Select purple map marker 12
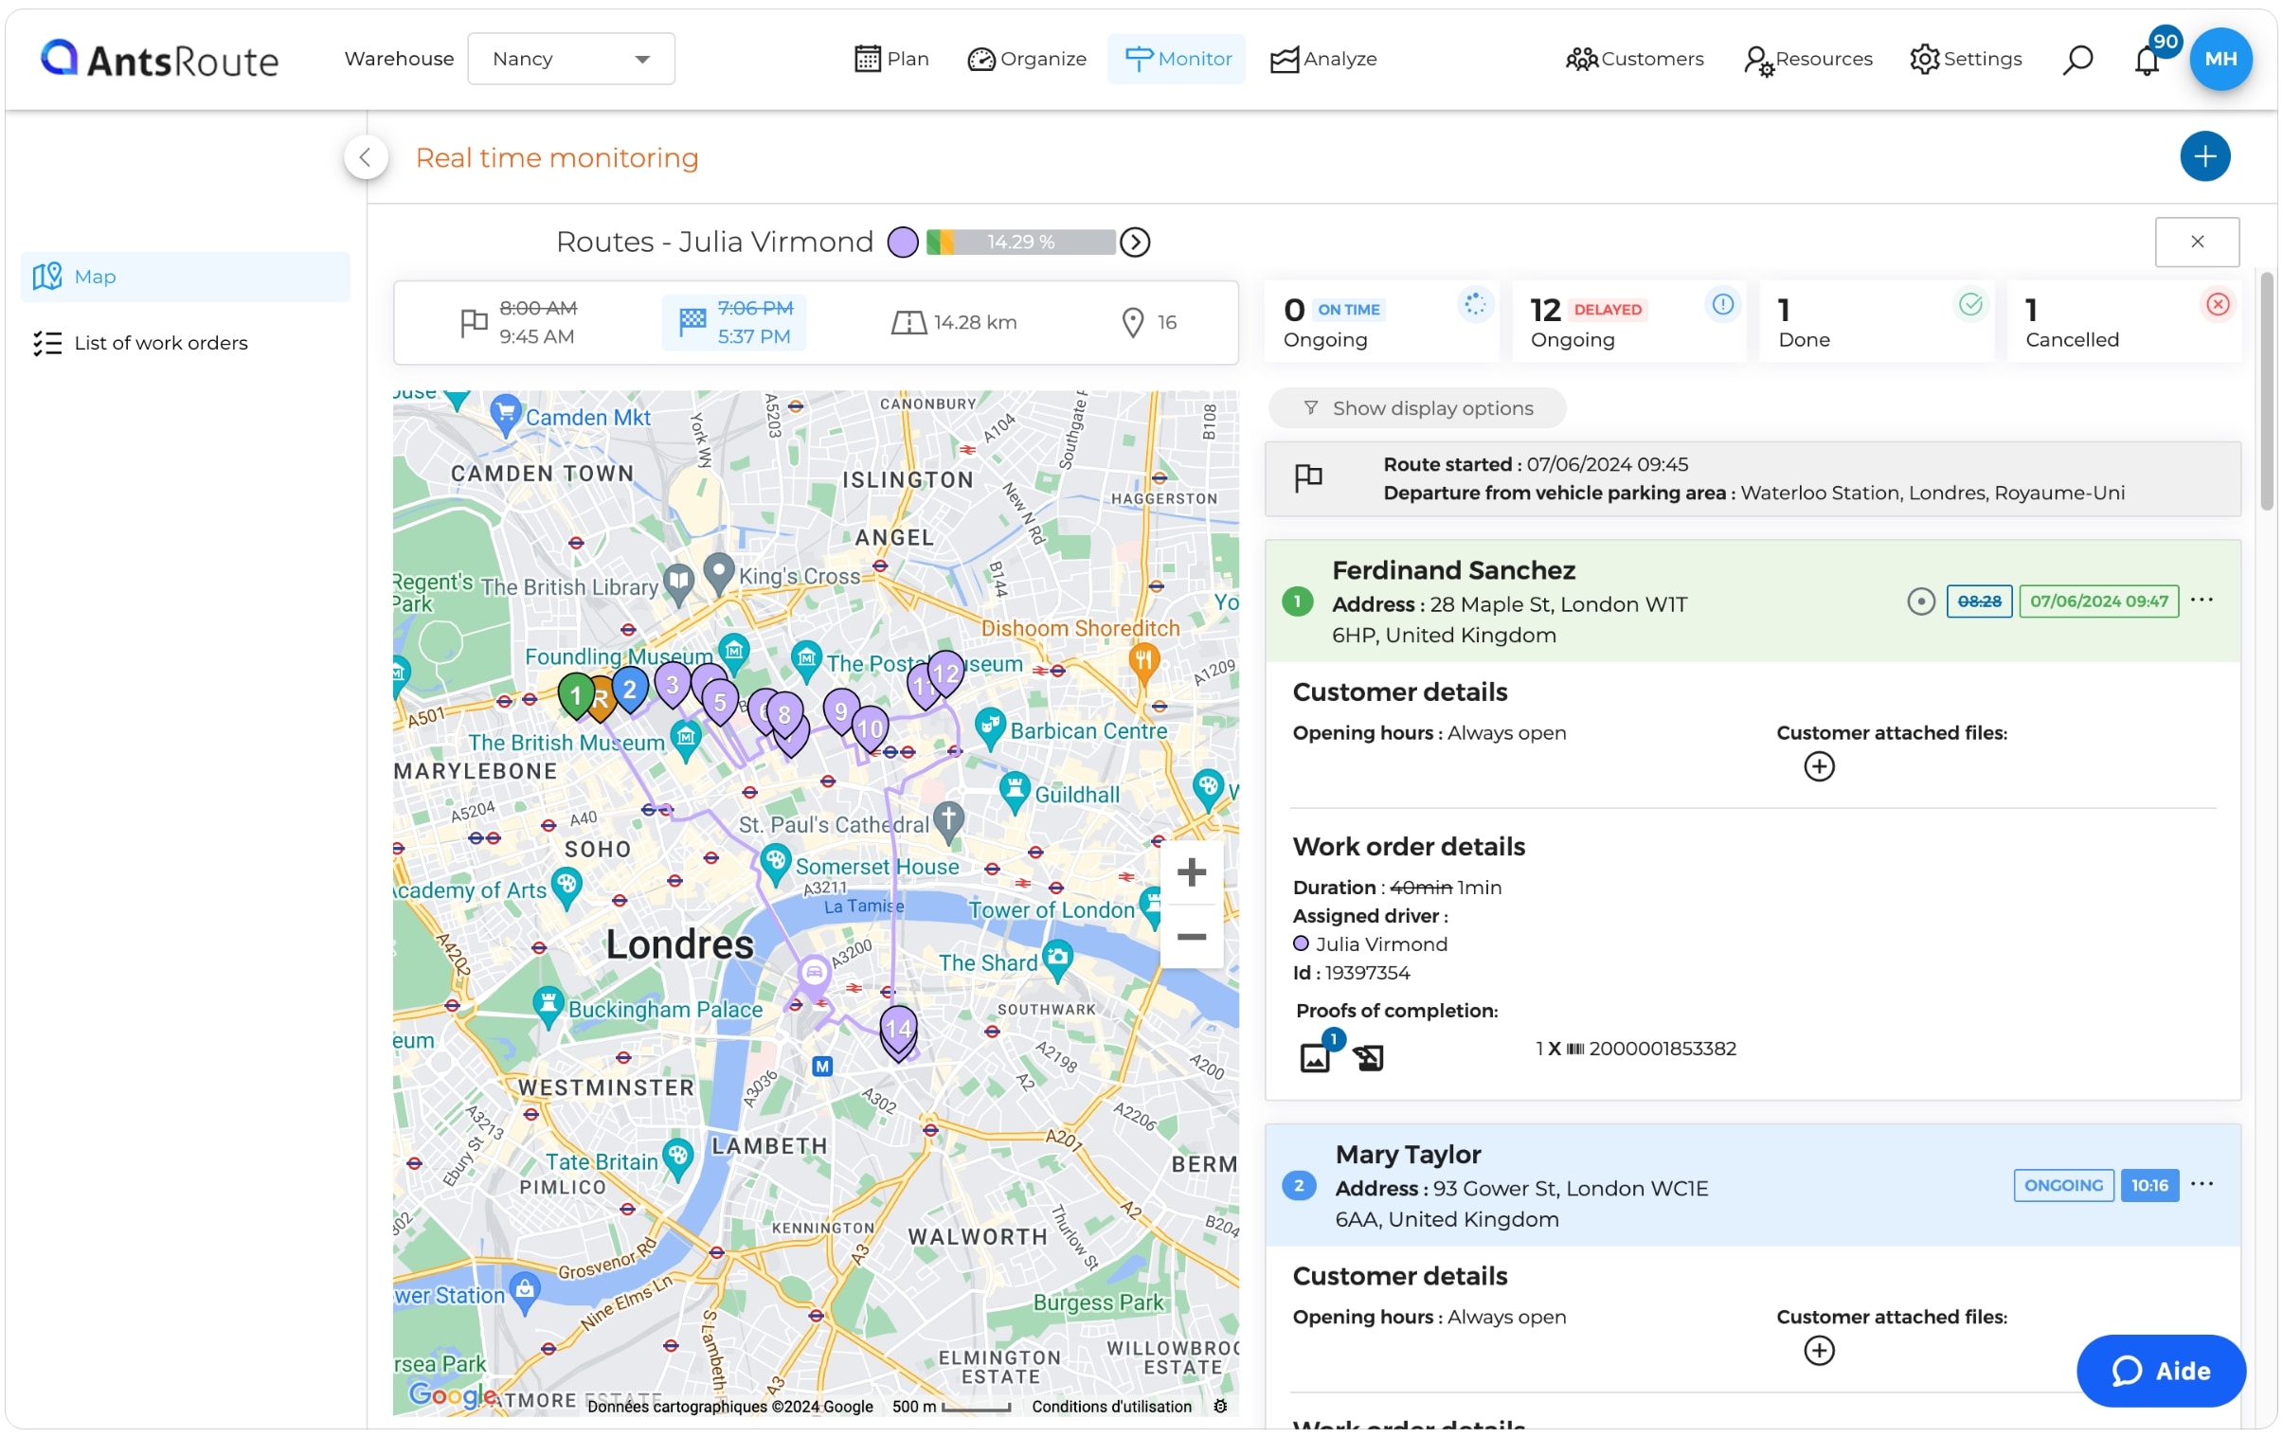This screenshot has height=1437, width=2283. pos(946,673)
